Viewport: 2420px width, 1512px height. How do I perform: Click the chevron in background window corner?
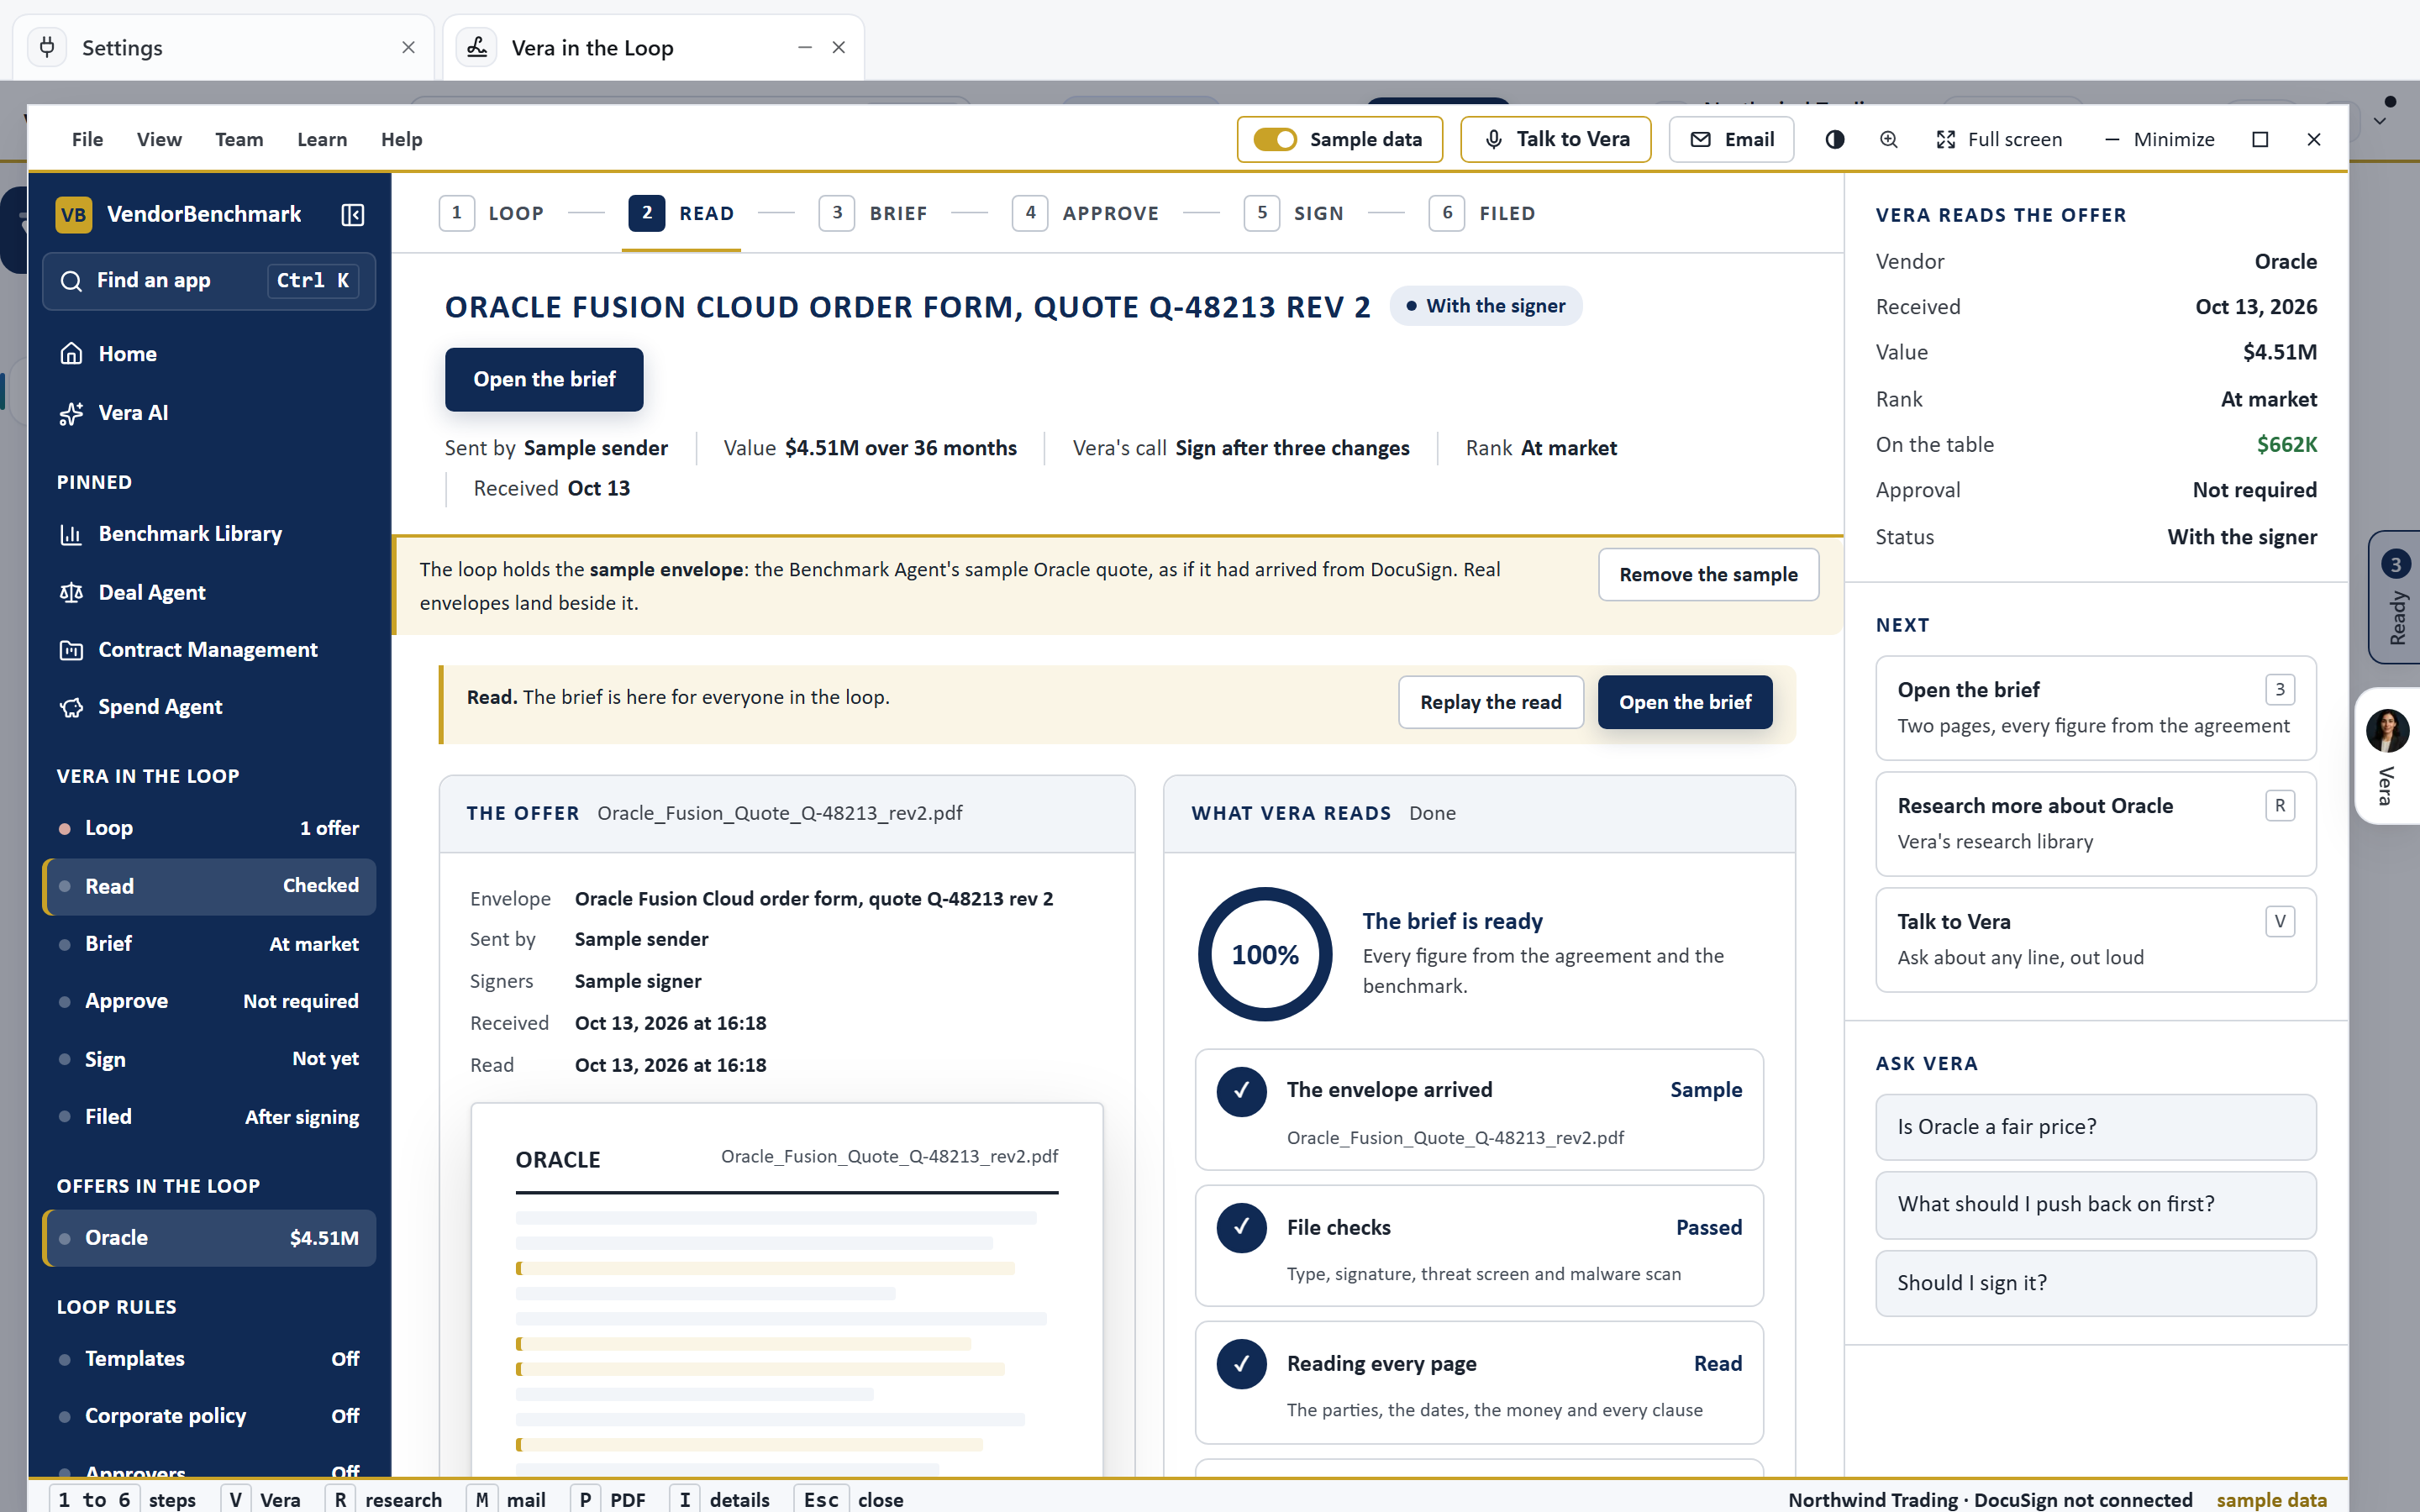pyautogui.click(x=2379, y=121)
